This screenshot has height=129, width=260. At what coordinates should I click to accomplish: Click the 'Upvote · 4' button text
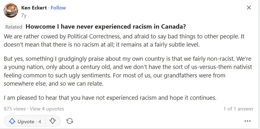pyautogui.click(x=29, y=122)
